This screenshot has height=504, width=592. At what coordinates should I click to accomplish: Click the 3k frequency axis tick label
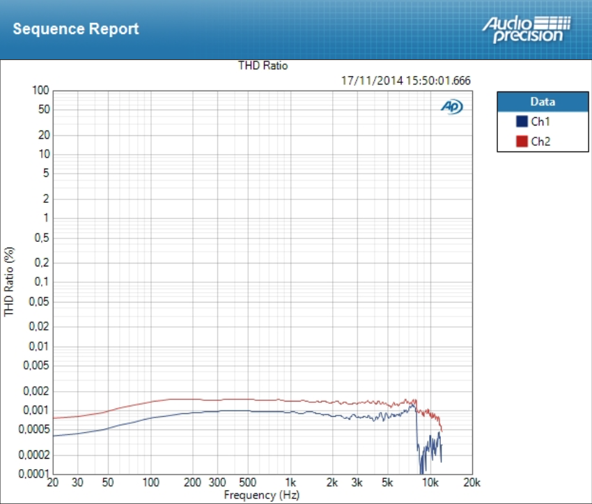click(357, 482)
